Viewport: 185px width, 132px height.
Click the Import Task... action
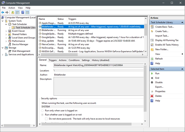(162, 36)
